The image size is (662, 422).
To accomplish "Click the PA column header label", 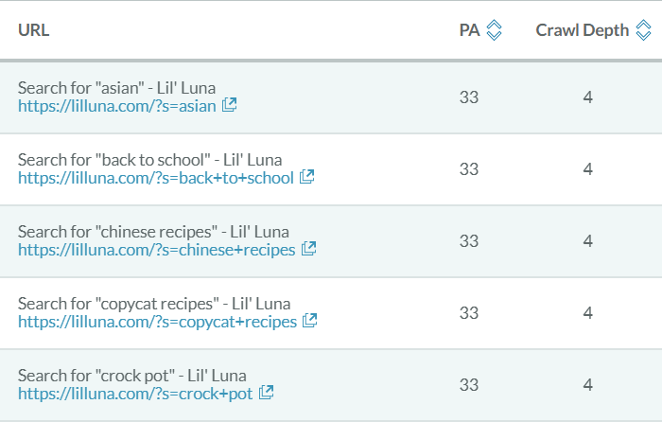I will tap(469, 30).
